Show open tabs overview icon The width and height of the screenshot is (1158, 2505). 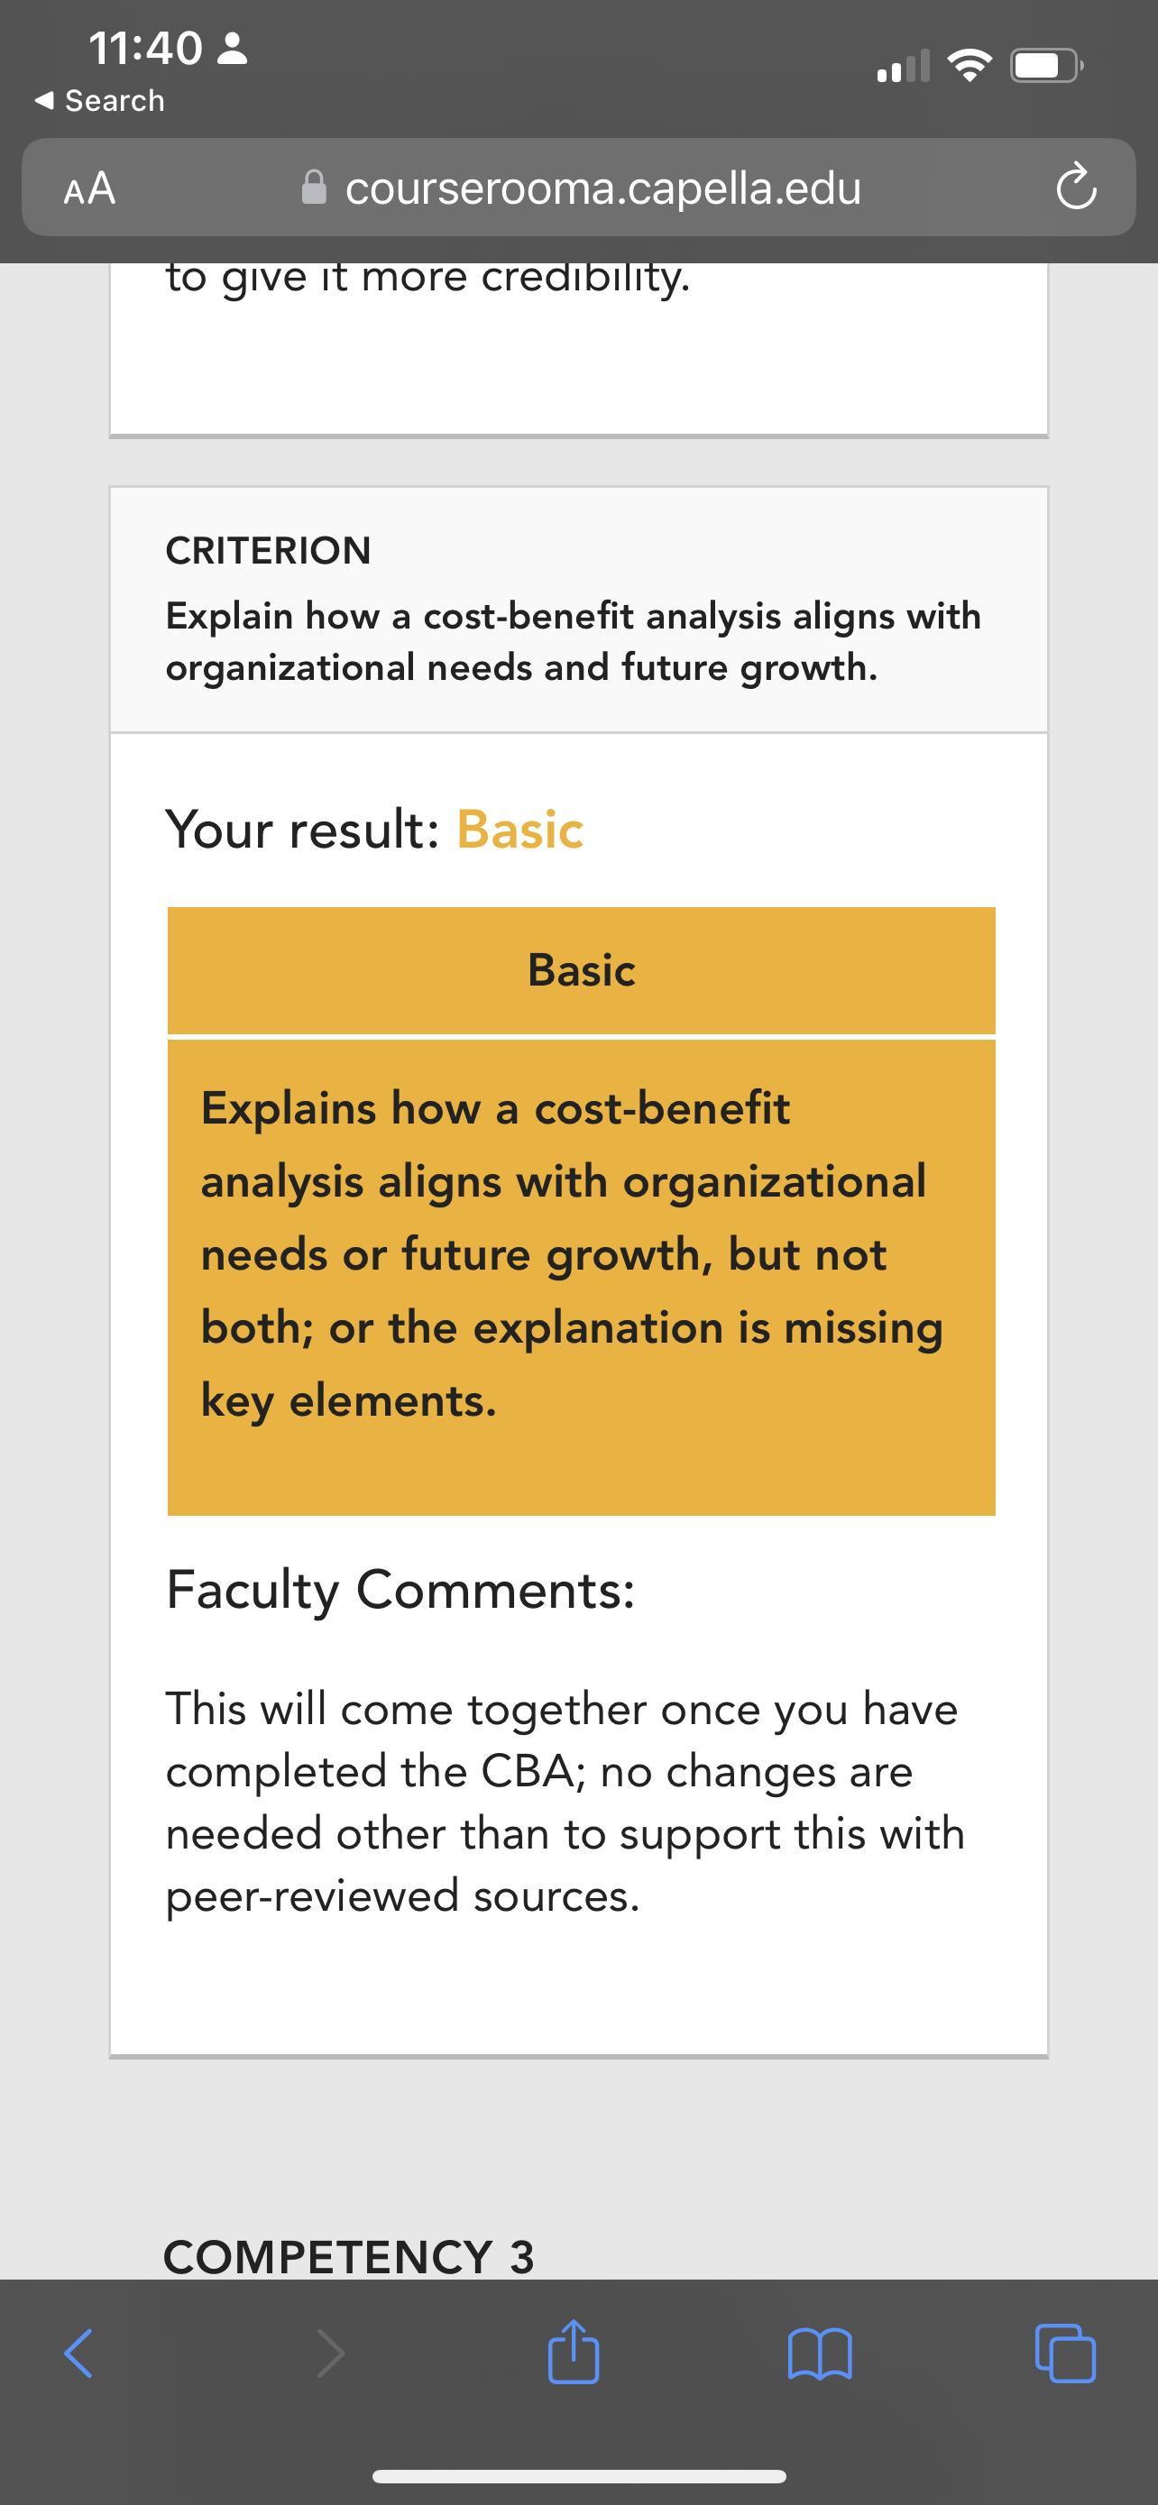point(1066,2354)
